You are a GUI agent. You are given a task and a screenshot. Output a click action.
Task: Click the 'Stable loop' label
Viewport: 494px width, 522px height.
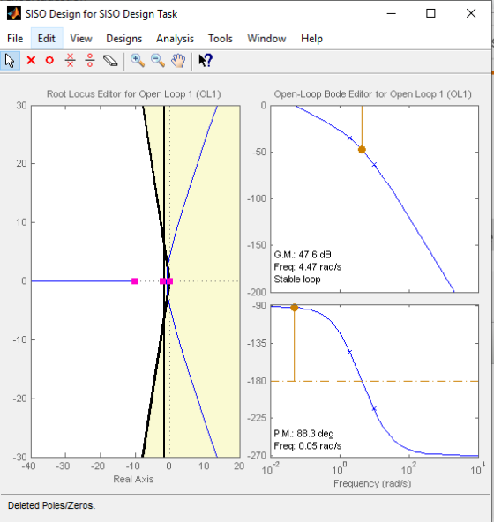coord(297,279)
